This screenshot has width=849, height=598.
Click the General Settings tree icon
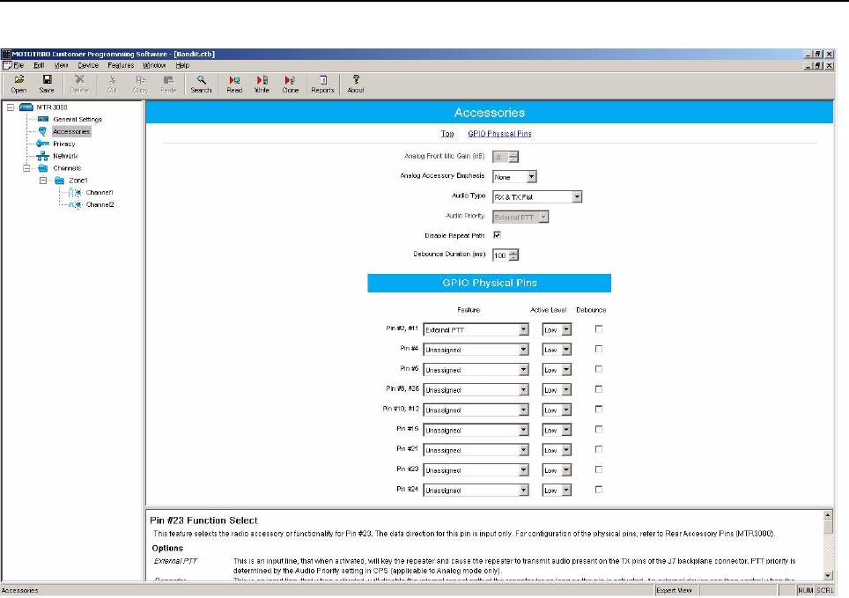click(x=43, y=119)
